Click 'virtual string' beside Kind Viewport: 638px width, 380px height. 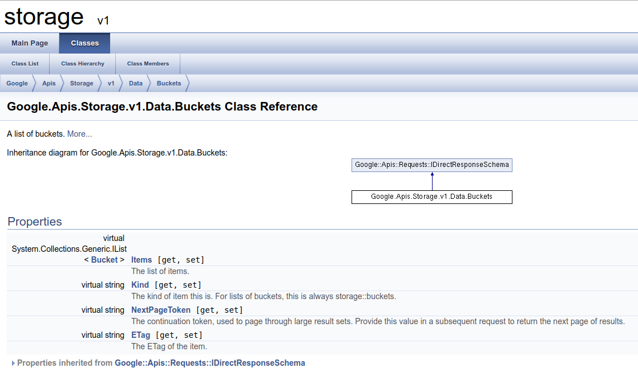(103, 285)
